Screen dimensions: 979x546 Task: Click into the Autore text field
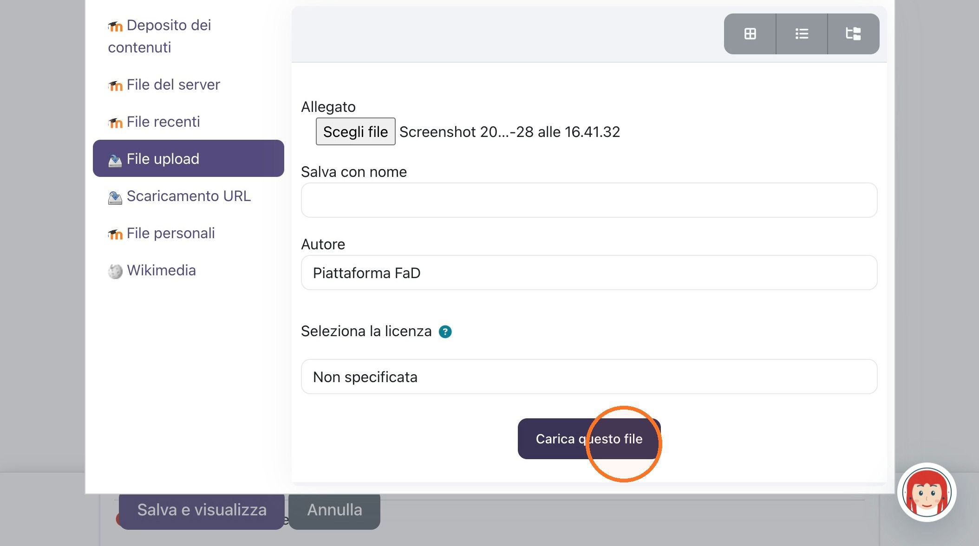[x=589, y=273]
